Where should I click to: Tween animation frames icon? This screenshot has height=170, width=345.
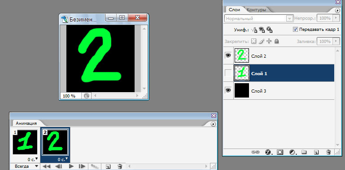pos(95,166)
